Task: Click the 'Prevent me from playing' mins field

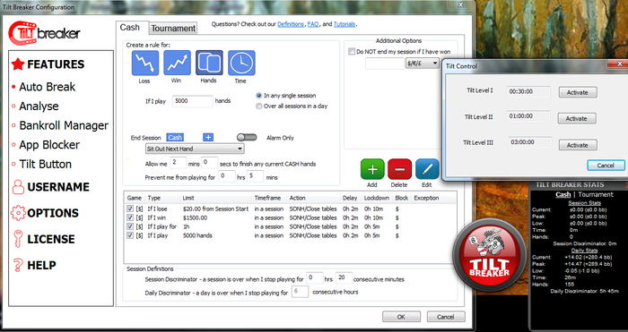Action: pyautogui.click(x=255, y=176)
